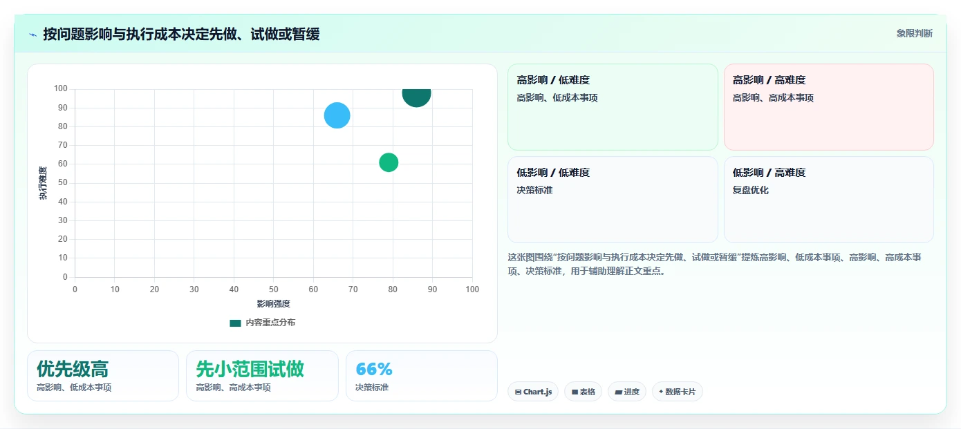Click the 进度 tag chip

(627, 392)
